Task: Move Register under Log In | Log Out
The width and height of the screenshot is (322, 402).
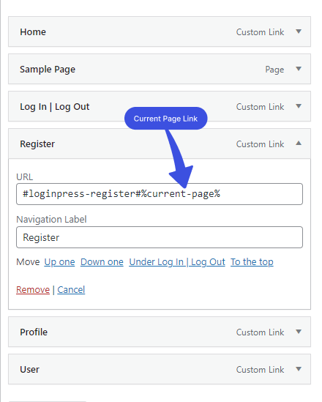Action: pos(177,262)
